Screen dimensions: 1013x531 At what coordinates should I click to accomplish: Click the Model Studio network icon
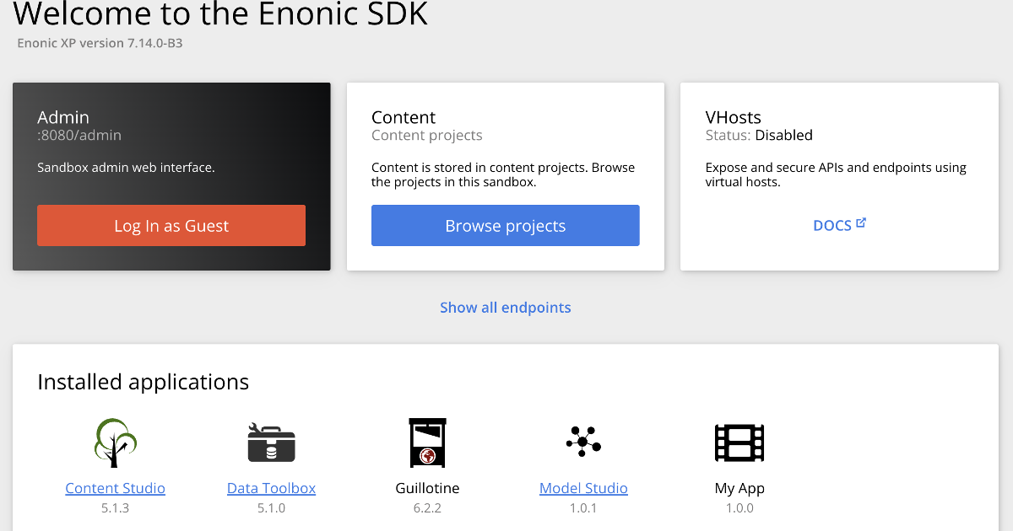583,442
